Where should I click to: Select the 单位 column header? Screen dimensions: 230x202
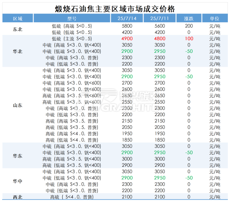point(215,18)
